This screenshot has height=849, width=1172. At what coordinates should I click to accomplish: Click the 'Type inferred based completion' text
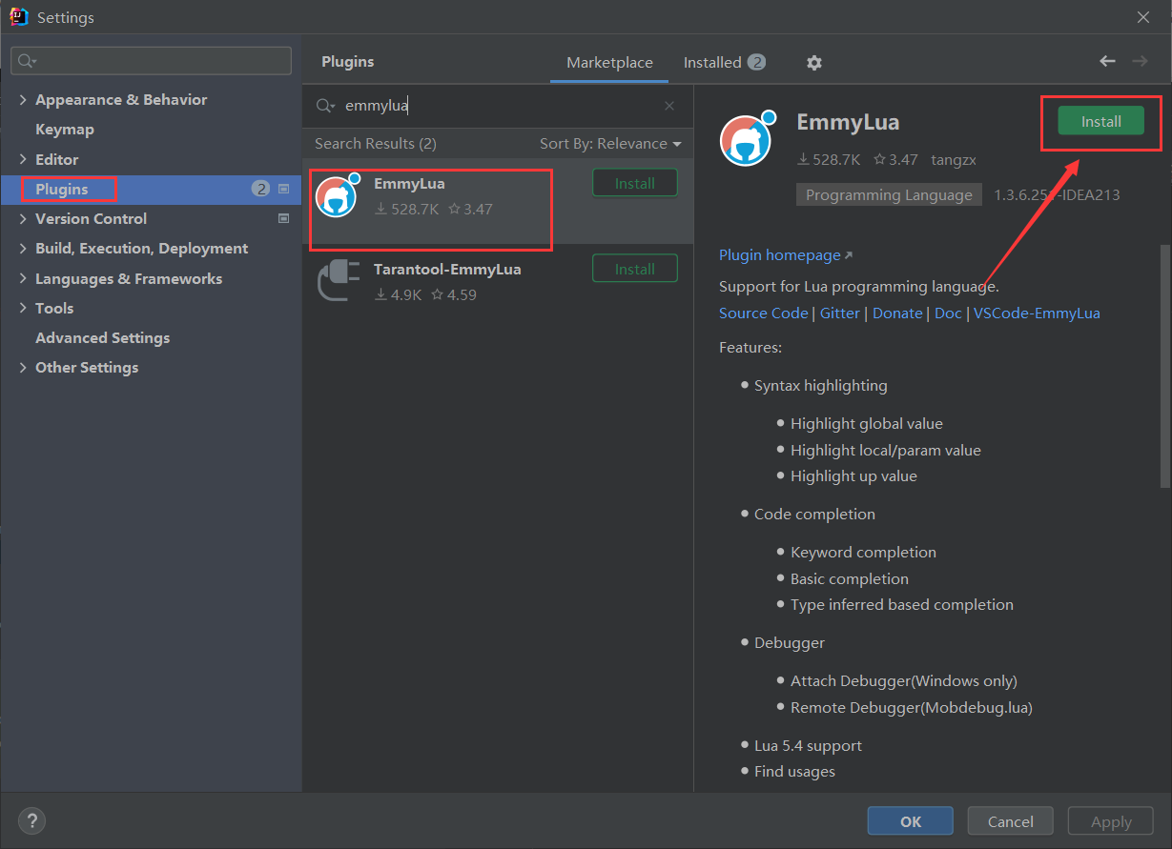tap(902, 605)
